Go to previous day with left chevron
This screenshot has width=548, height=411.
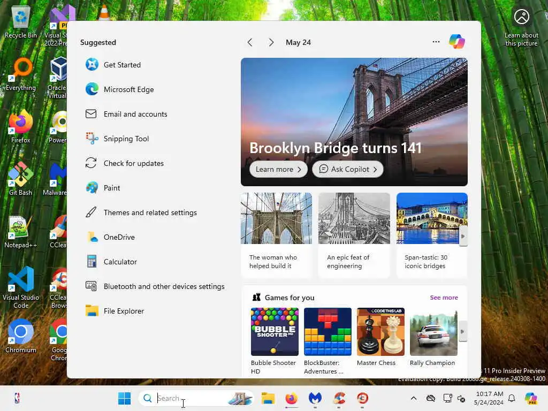(250, 43)
